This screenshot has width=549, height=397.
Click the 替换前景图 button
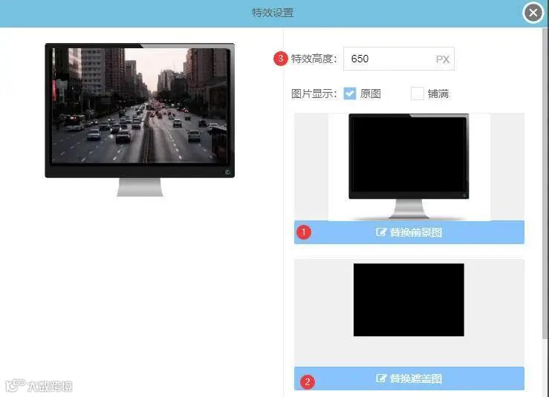[x=409, y=232]
